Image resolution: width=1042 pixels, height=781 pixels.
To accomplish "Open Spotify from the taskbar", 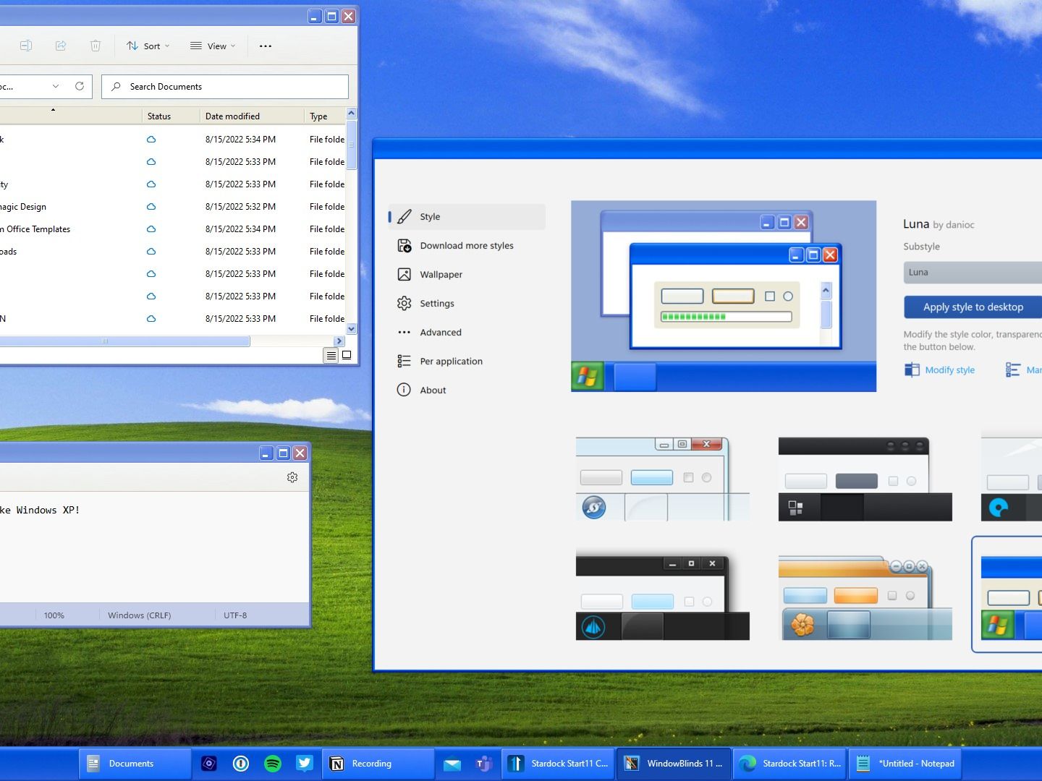I will pyautogui.click(x=273, y=764).
